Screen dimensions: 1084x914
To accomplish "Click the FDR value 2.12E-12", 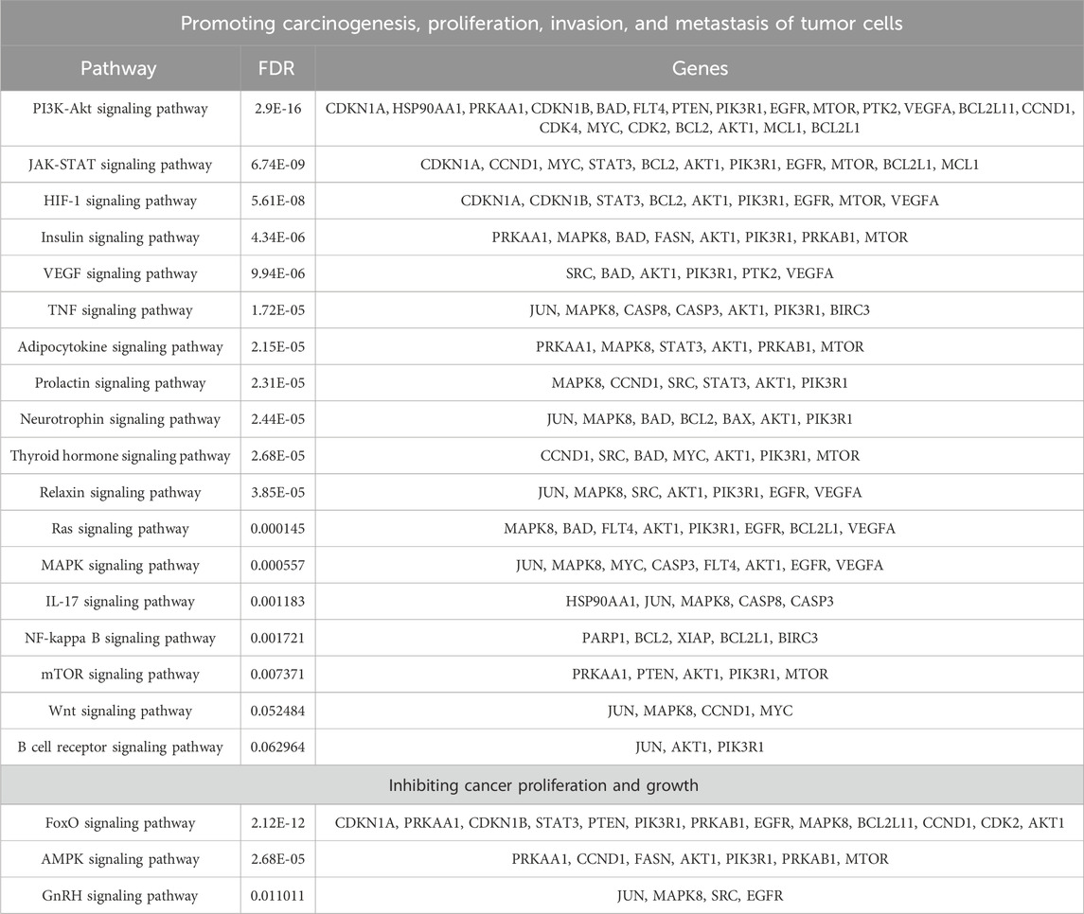I will click(278, 823).
